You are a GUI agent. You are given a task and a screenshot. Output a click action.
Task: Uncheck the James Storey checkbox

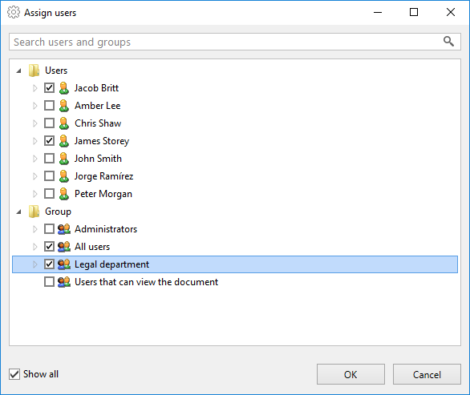(49, 141)
